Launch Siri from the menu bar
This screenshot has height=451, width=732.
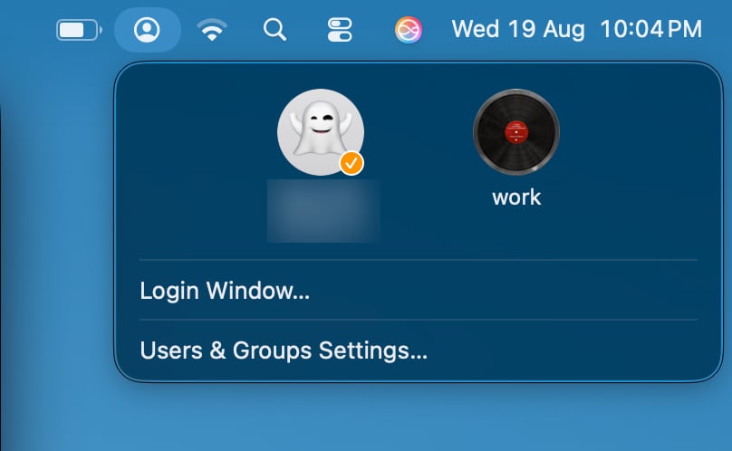(408, 30)
